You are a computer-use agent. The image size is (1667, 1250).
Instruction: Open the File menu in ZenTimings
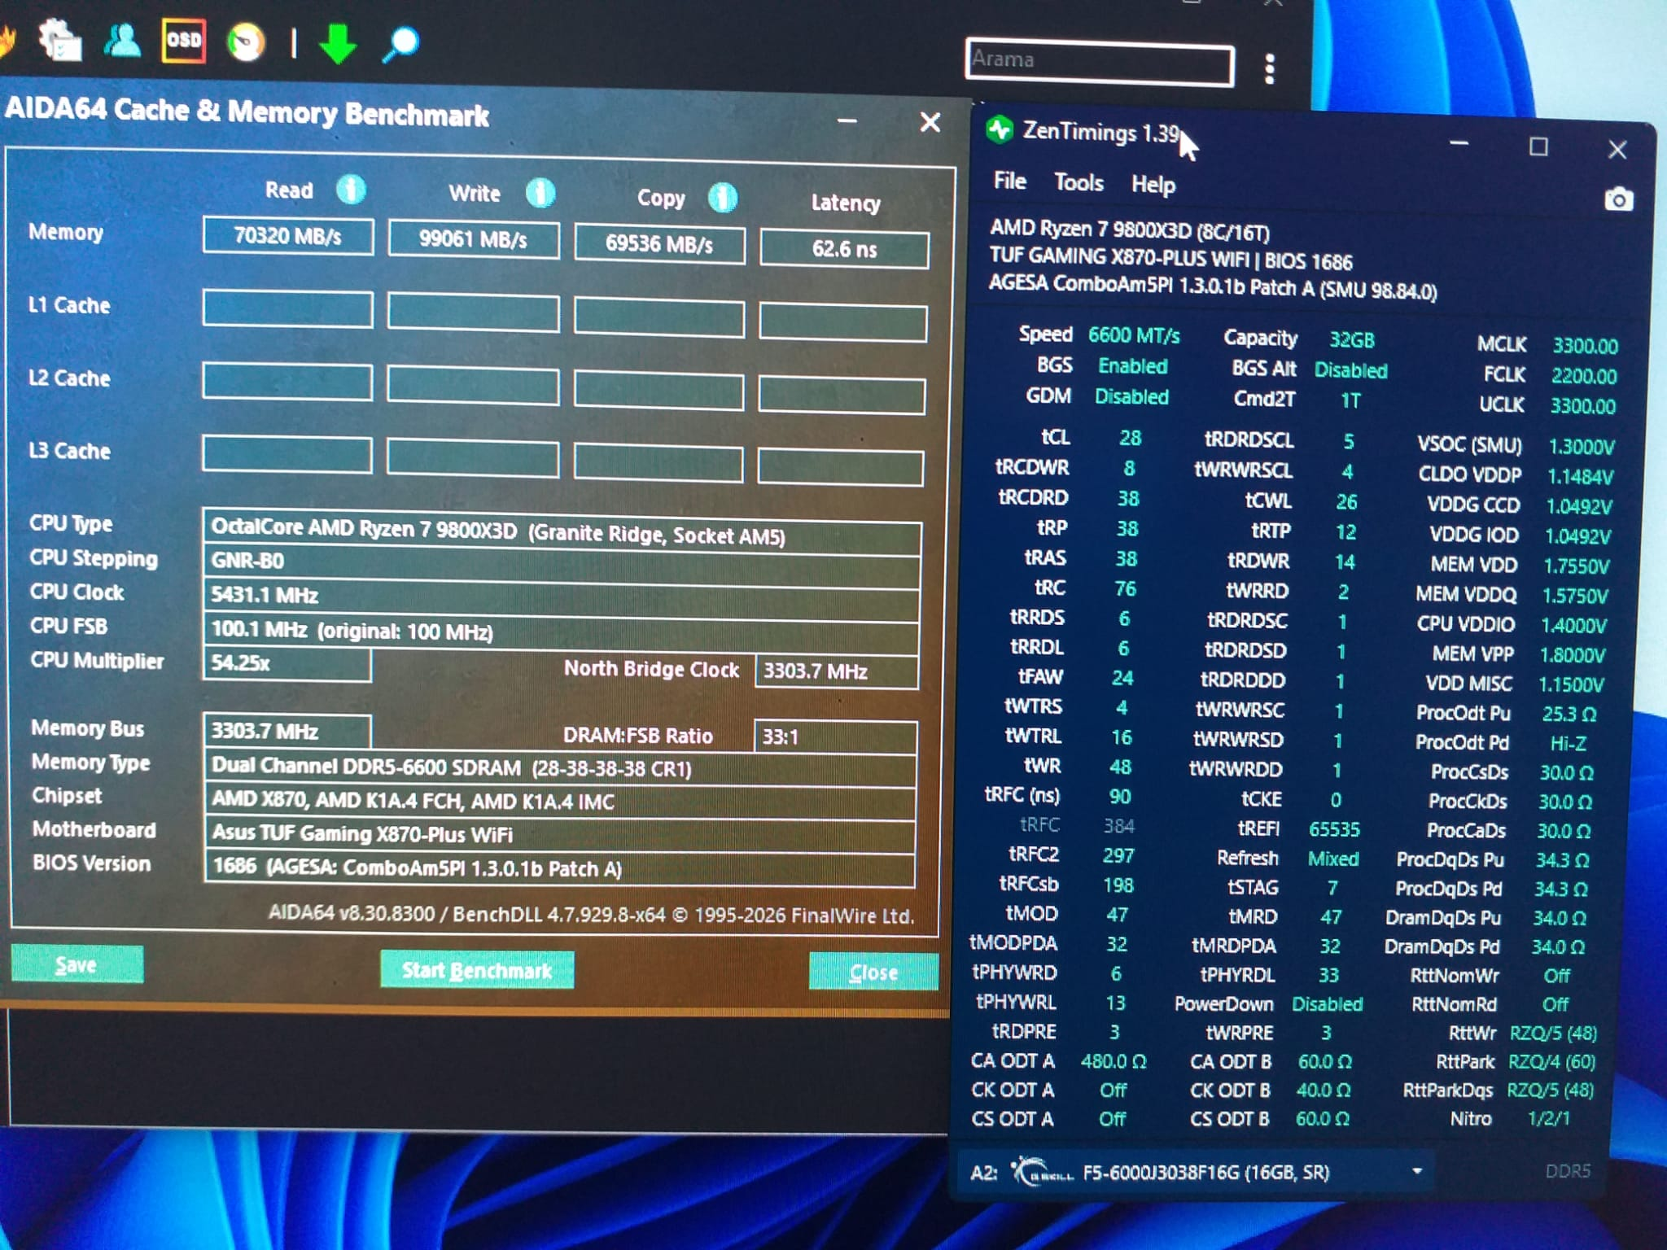point(1009,181)
